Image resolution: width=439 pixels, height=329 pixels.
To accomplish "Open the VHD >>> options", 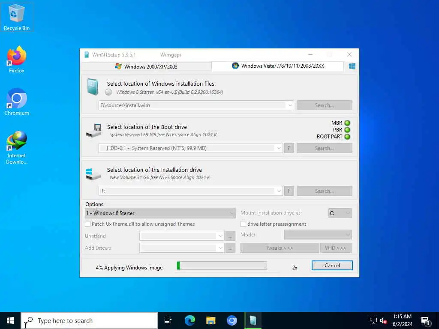I will [336, 248].
